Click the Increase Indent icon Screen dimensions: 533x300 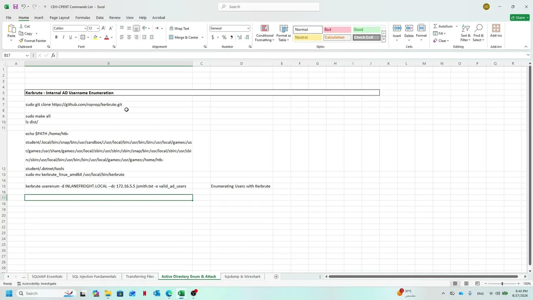152,37
